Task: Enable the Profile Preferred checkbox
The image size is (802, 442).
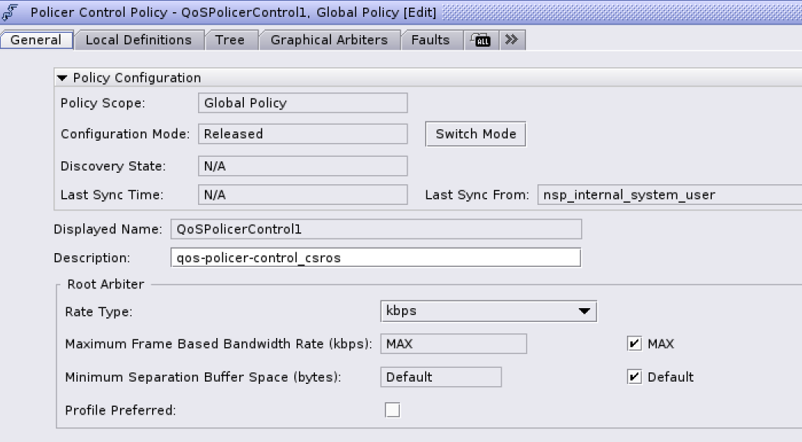Action: tap(392, 411)
